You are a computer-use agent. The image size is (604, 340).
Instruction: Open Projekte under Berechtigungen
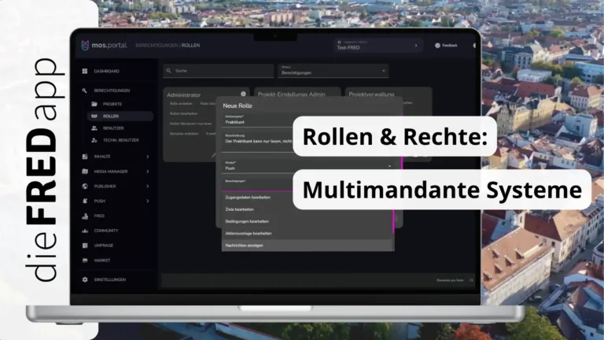[x=112, y=104]
